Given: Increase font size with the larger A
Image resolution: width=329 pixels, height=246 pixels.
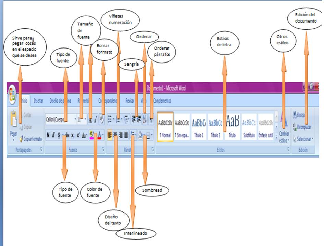Looking at the screenshot, I should coord(90,120).
